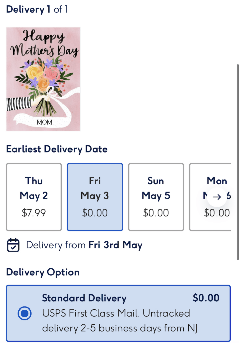Click the $7.99 price under Thu May 2
This screenshot has height=343, width=239.
(34, 213)
